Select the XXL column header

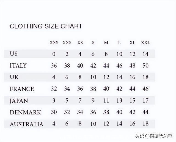[x=145, y=43]
